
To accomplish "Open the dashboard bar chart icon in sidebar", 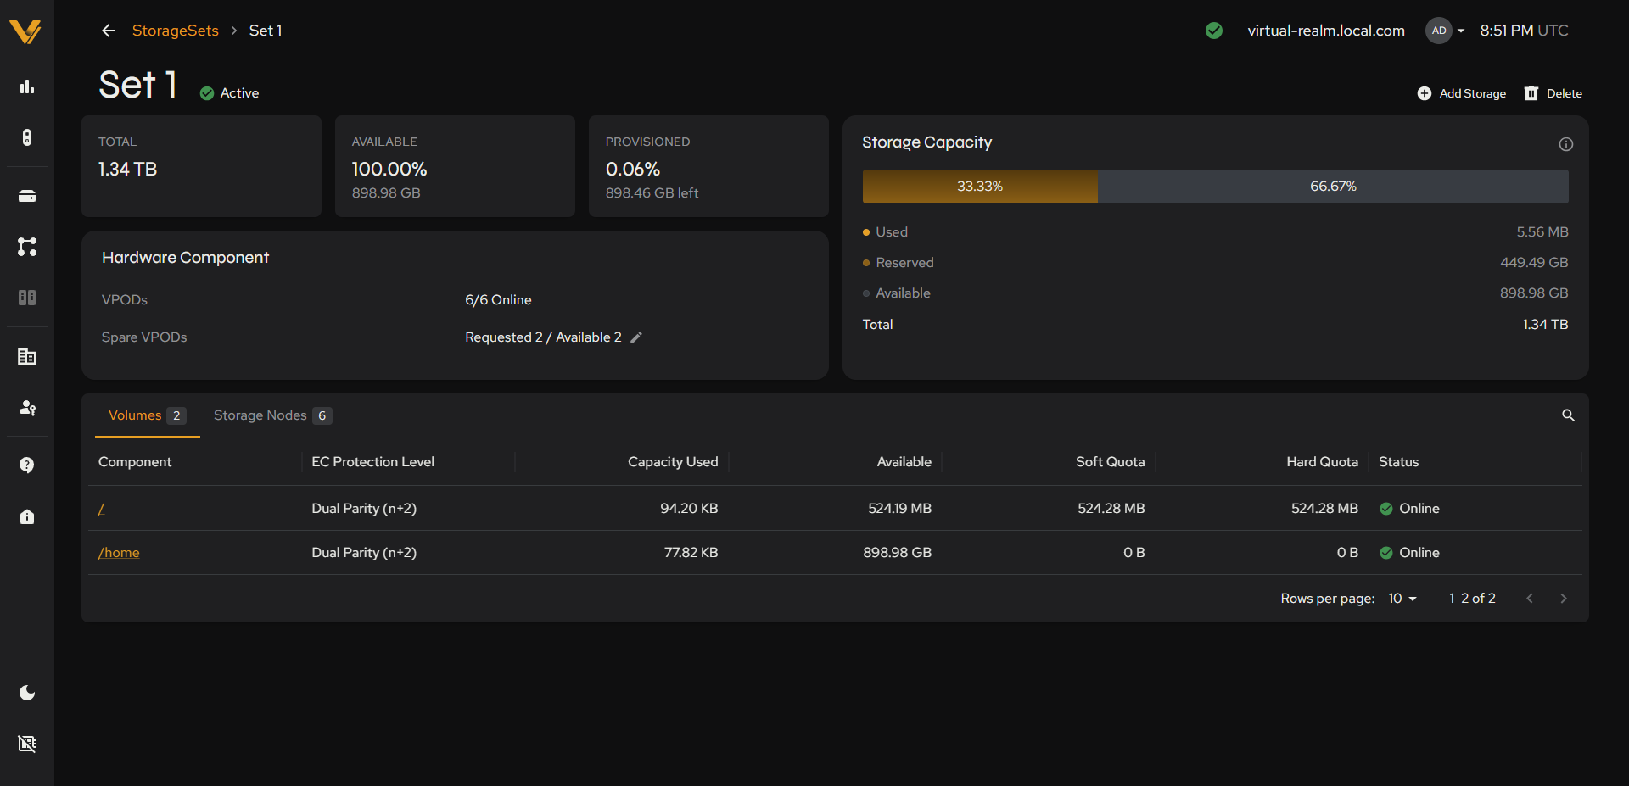I will click(27, 86).
